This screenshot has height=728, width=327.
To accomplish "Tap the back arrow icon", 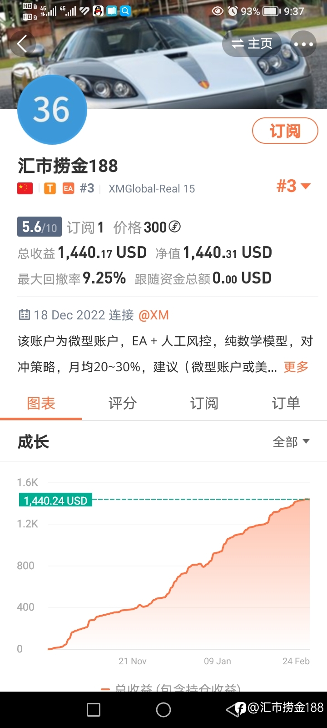I will (x=23, y=44).
